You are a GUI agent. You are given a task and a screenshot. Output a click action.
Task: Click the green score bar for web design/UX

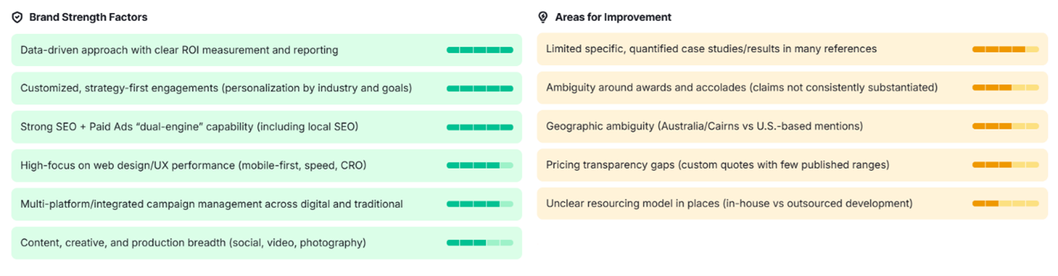[x=480, y=166]
